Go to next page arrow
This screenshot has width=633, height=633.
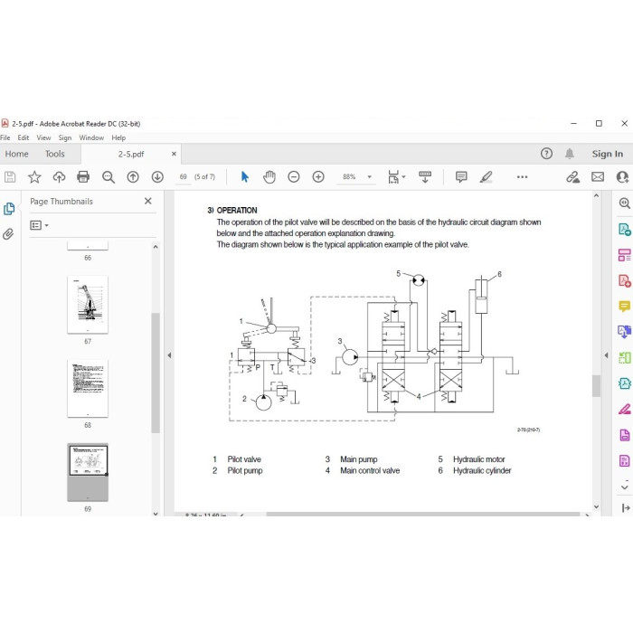click(x=157, y=177)
